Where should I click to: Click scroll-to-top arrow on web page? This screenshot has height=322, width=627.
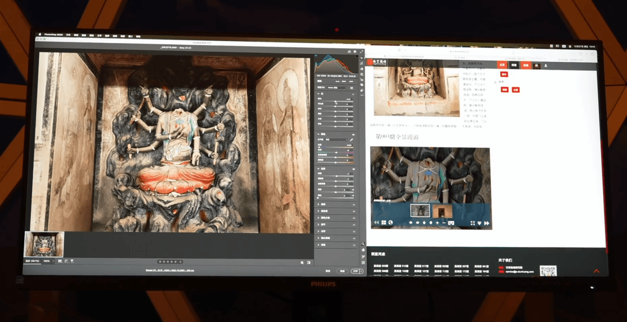pos(596,271)
